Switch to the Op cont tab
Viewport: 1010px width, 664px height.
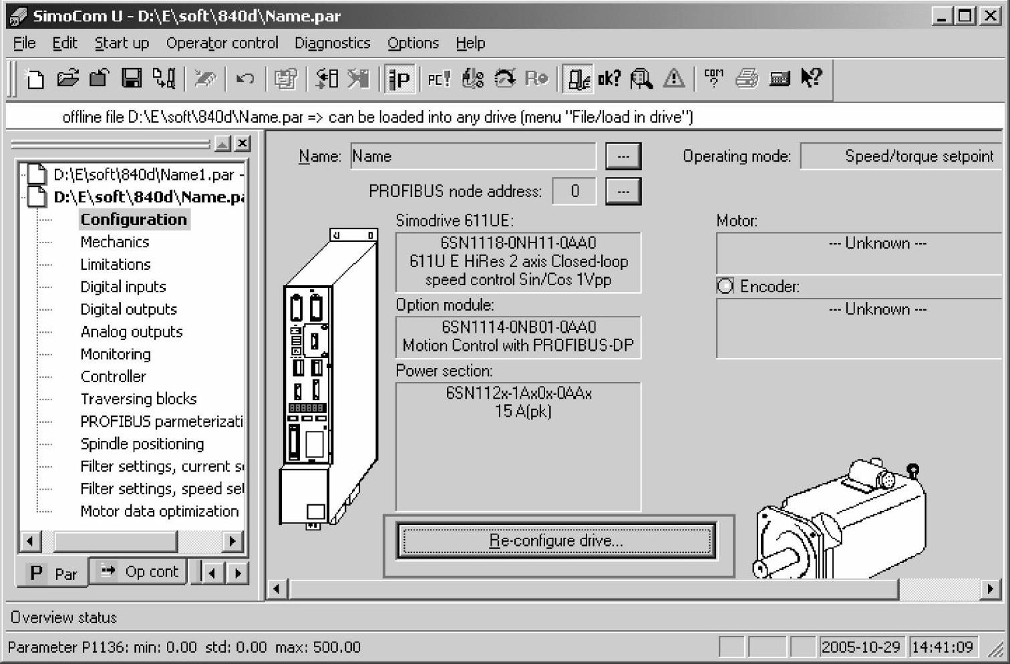(139, 572)
